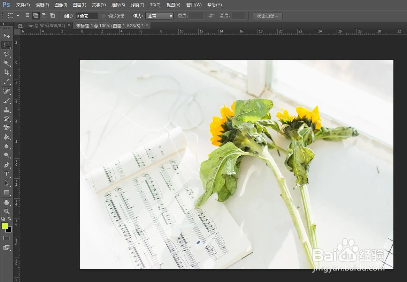
Task: Select the Spot Healing Brush tool
Action: click(7, 91)
